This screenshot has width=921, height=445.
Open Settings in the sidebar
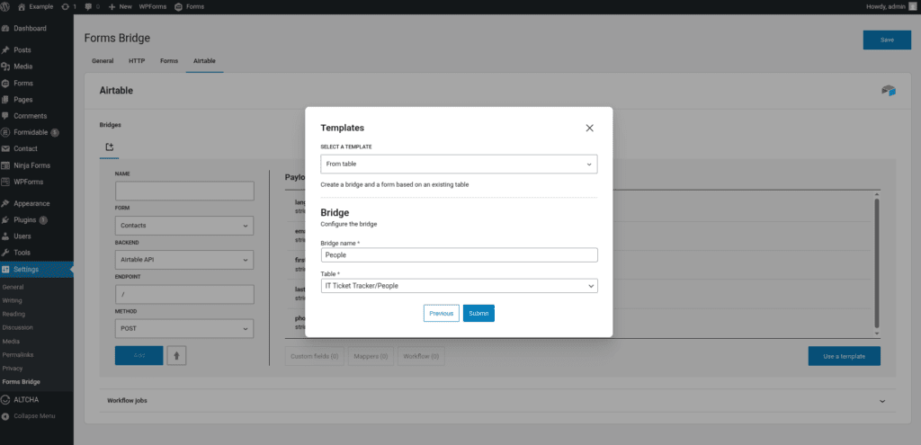coord(36,269)
